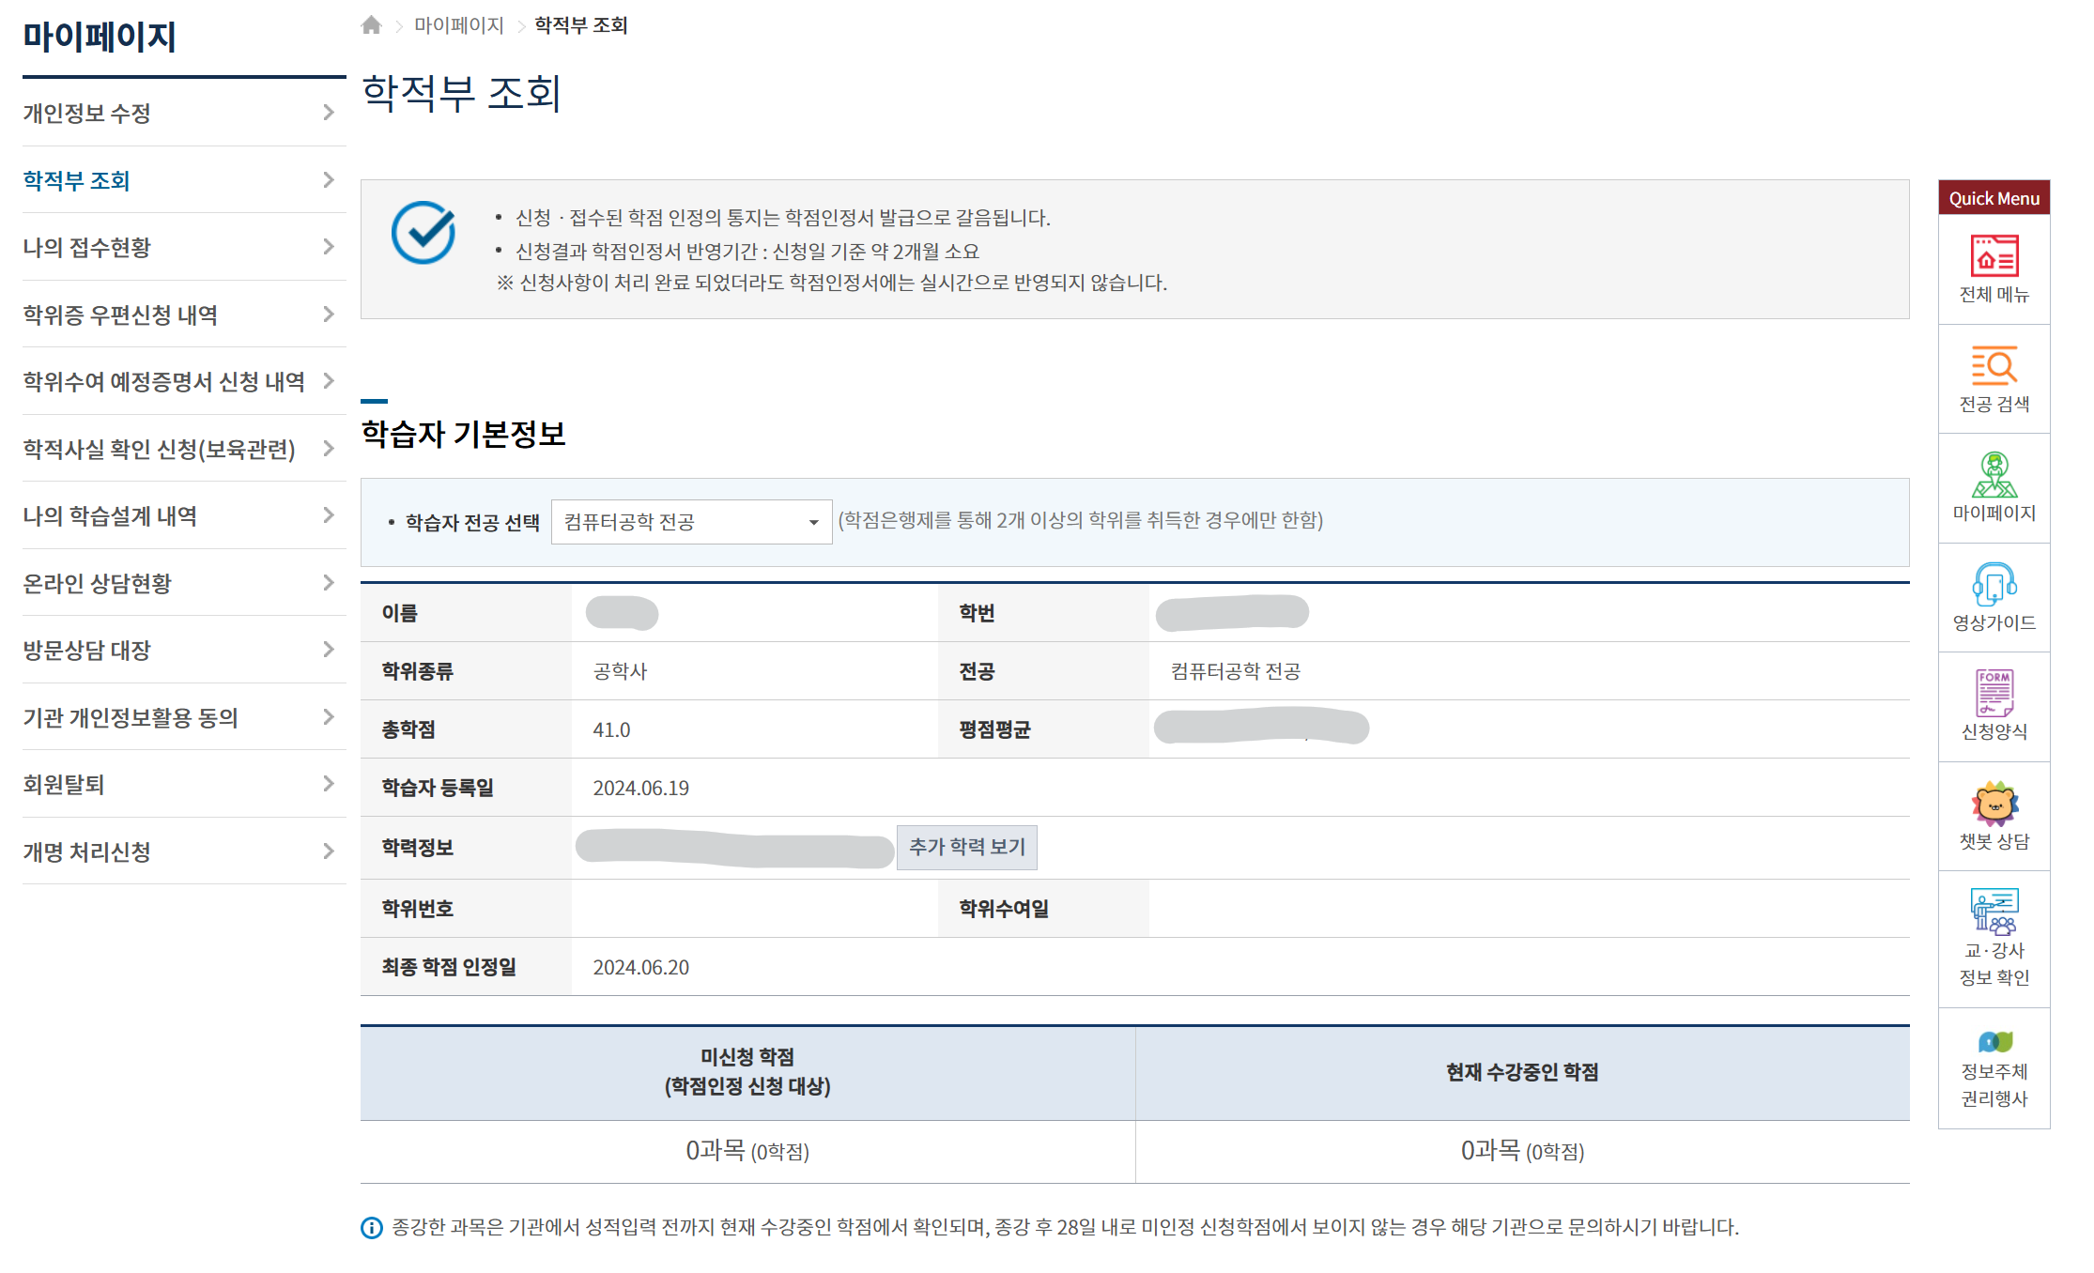Open 학습자 전공 선택 dropdown

coord(691,522)
